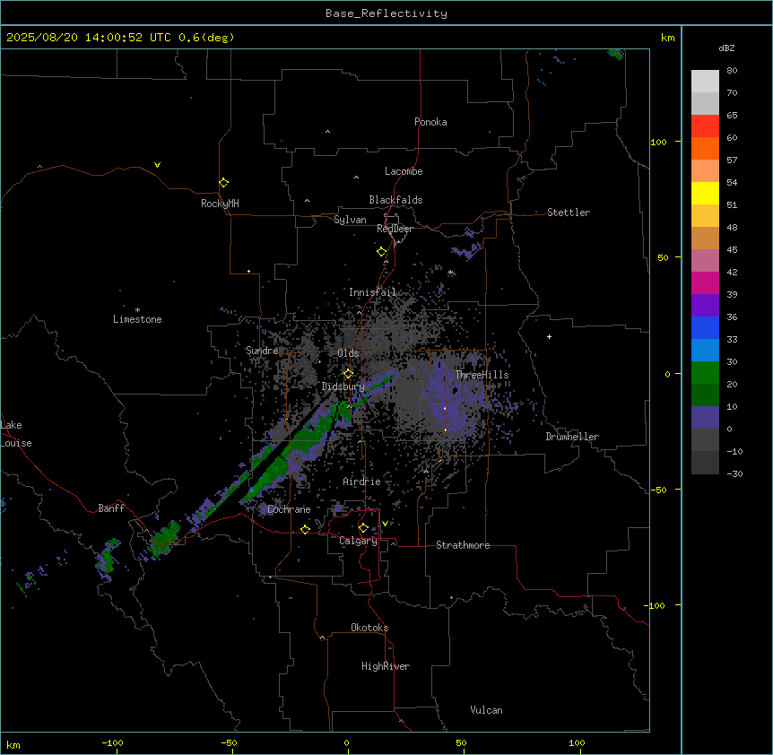Click the km unit label at bottom left

click(x=13, y=745)
